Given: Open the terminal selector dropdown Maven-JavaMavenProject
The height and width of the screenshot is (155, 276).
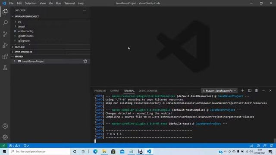Looking at the screenshot, I should point(219,91).
